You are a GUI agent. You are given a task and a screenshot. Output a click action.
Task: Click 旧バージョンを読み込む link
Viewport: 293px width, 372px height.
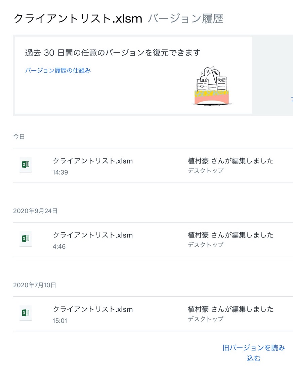point(254,353)
